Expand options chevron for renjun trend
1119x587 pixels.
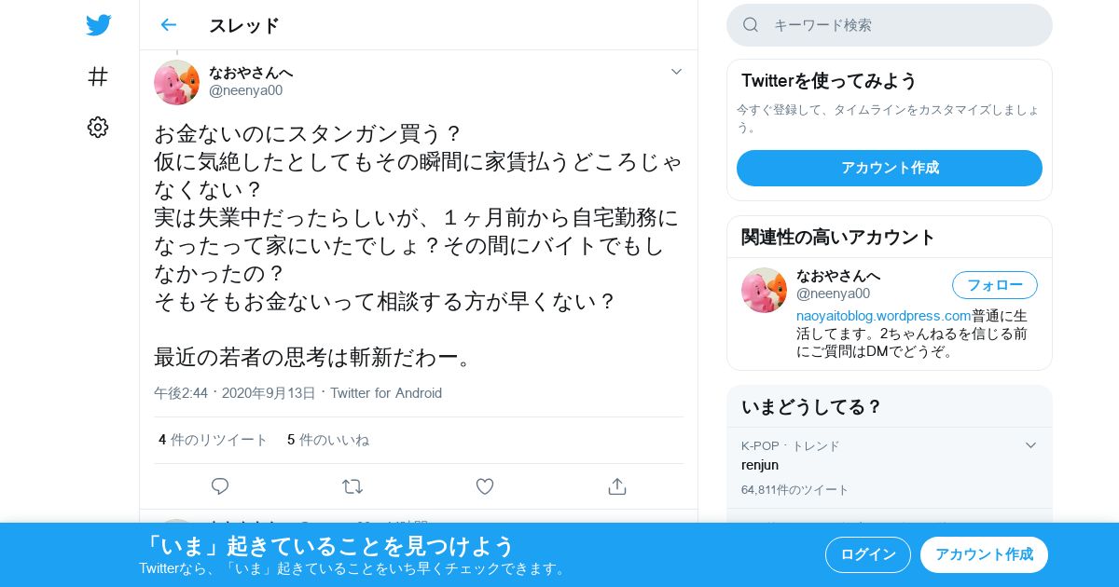(x=1030, y=445)
